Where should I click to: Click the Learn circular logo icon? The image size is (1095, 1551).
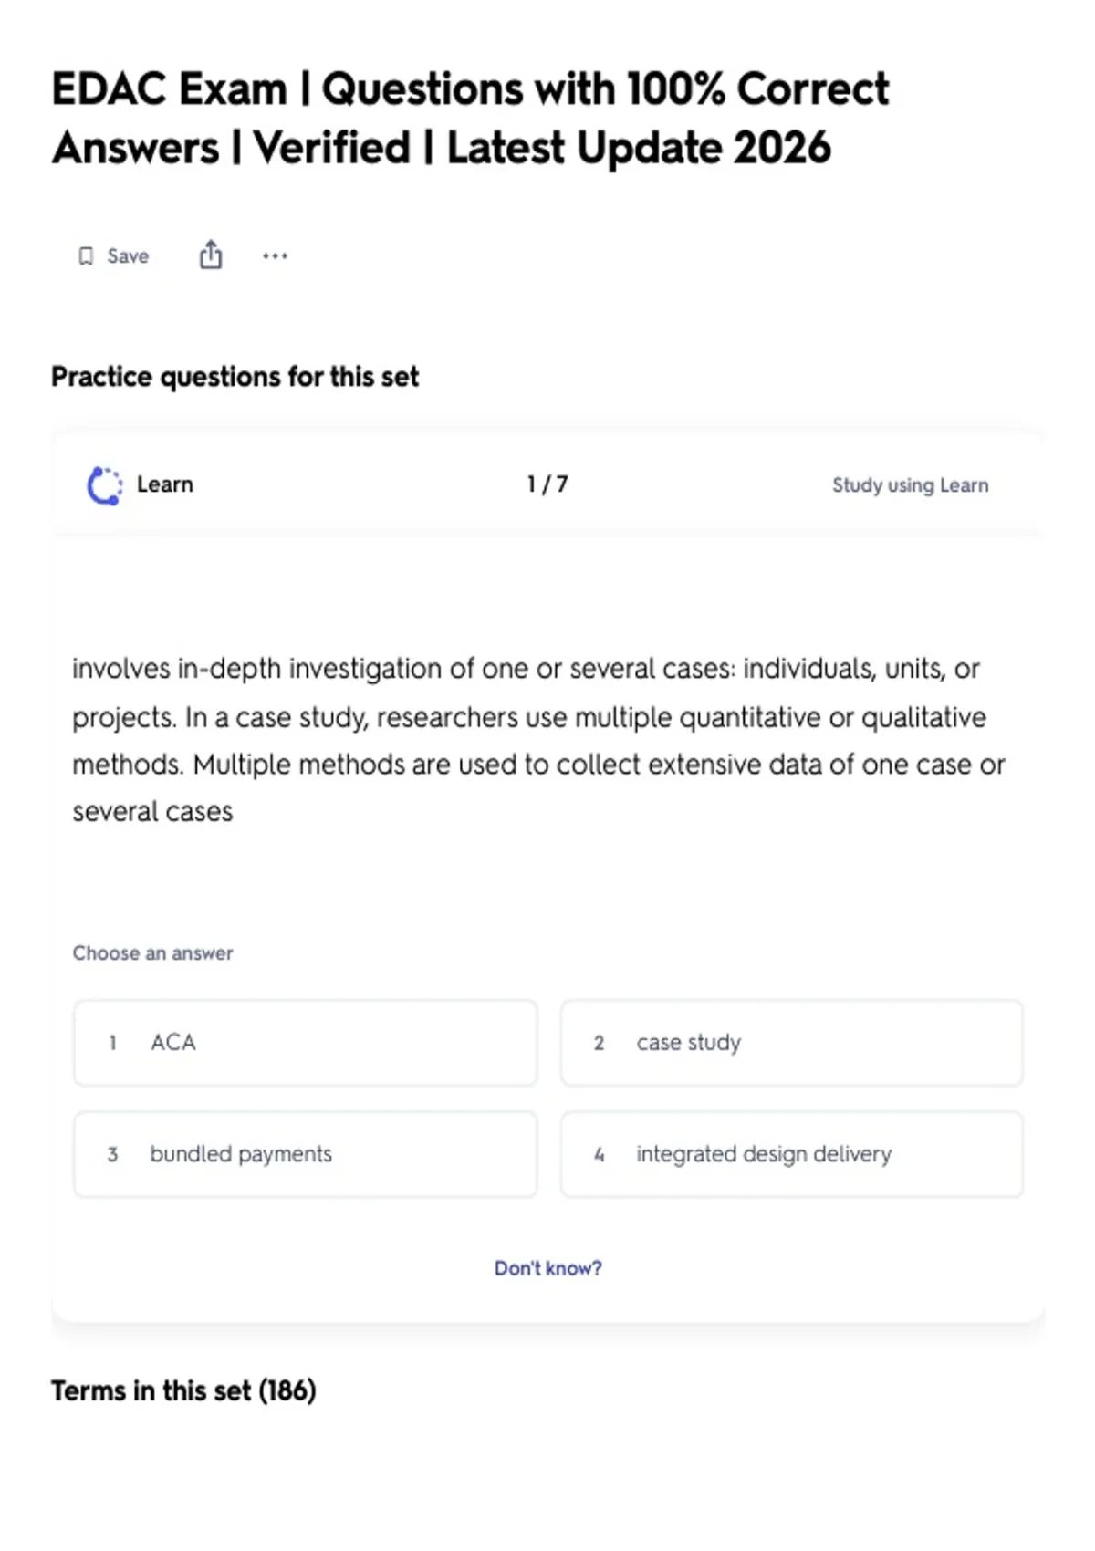pyautogui.click(x=104, y=485)
